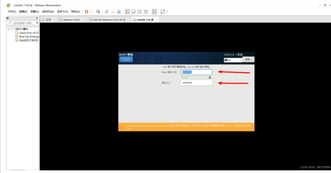This screenshot has width=331, height=173.
Task: Click the blue 完成(D) Done button
Action: click(126, 60)
